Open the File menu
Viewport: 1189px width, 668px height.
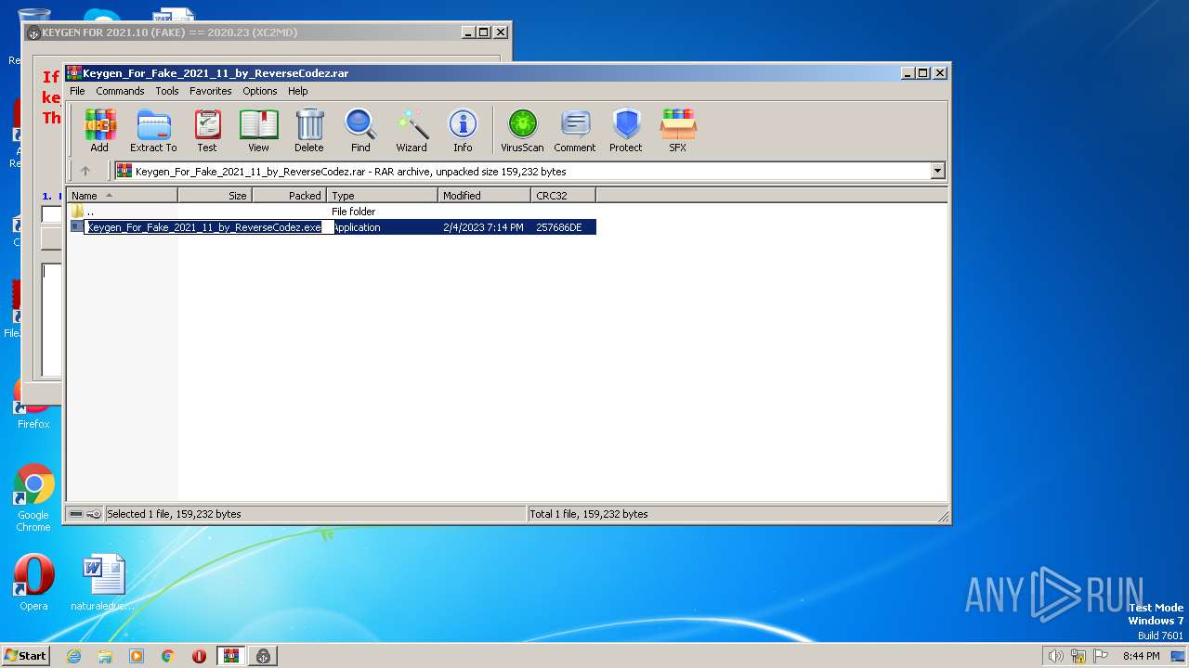pyautogui.click(x=77, y=91)
